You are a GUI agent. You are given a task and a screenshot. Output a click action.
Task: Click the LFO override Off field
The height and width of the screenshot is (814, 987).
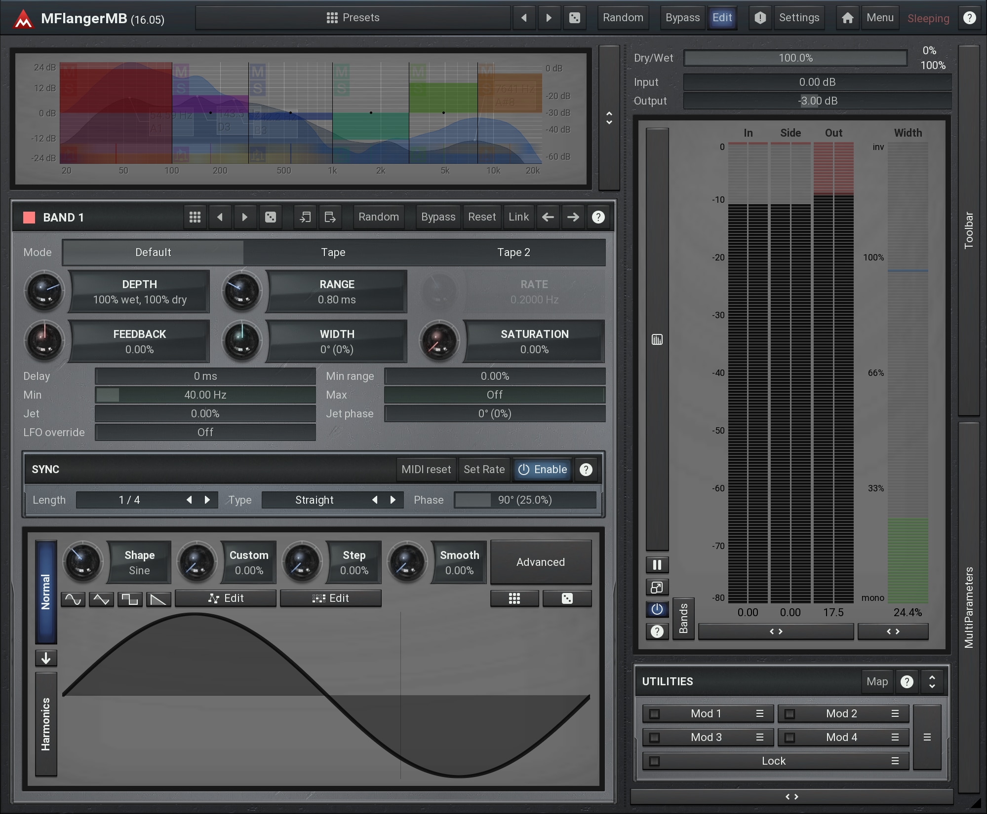point(205,432)
